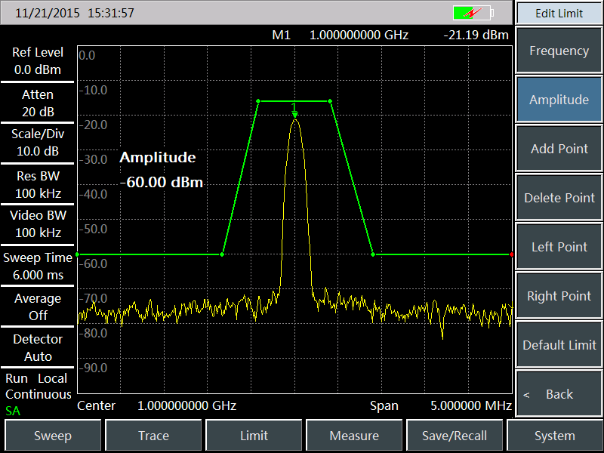Select the Res BW 100 kHz setting

38,184
